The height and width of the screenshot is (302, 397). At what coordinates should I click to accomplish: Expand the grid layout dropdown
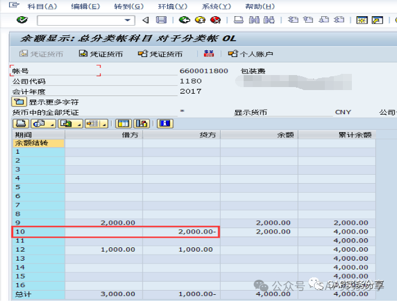[x=105, y=124]
